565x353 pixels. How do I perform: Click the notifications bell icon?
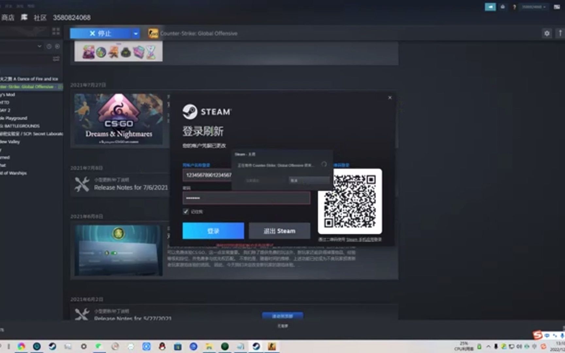(503, 7)
